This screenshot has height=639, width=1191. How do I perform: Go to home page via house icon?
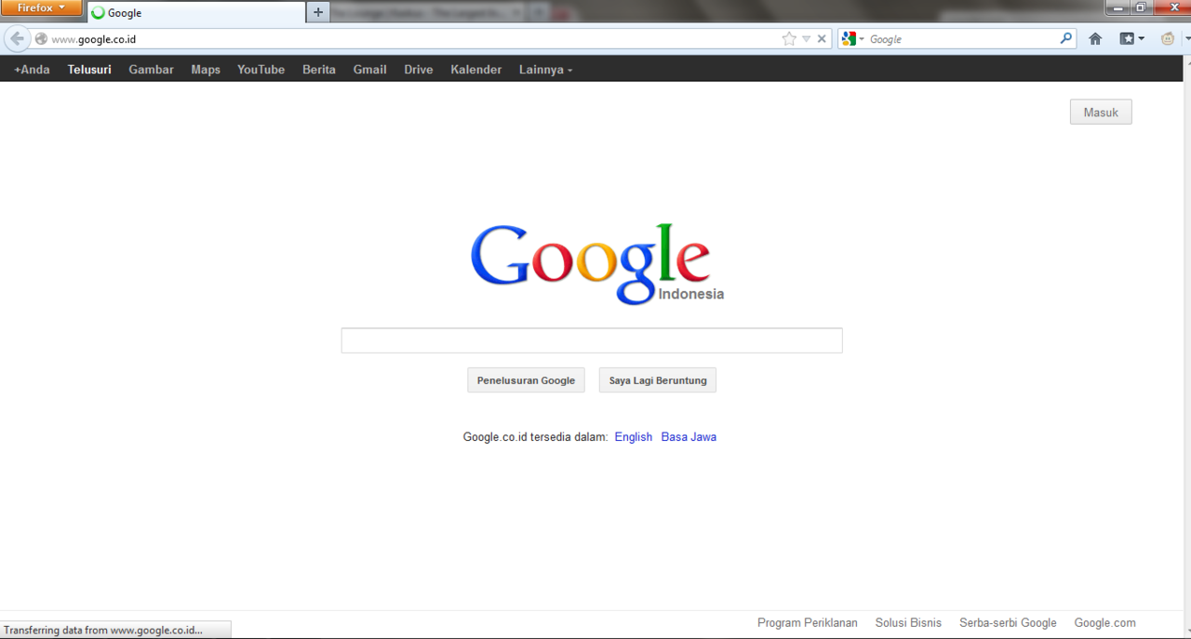[1095, 39]
